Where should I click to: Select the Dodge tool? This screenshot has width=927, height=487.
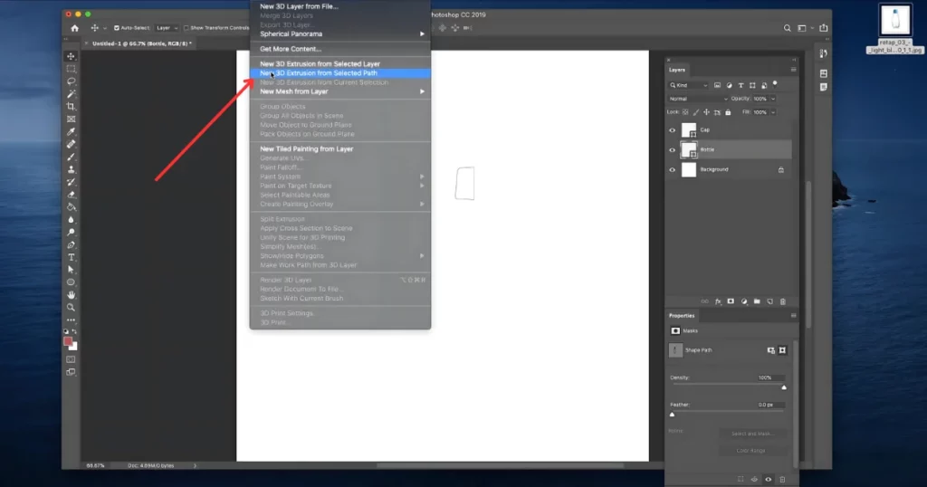[x=71, y=233]
